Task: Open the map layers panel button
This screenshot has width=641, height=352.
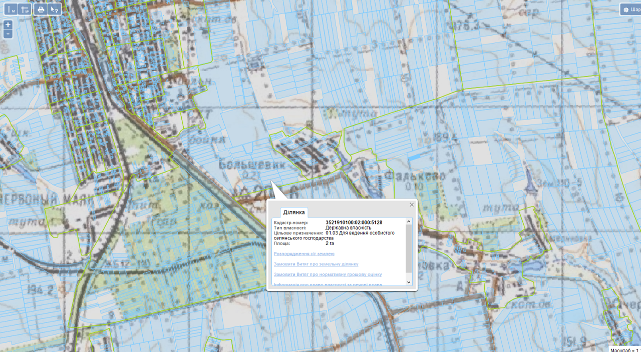Action: (631, 9)
